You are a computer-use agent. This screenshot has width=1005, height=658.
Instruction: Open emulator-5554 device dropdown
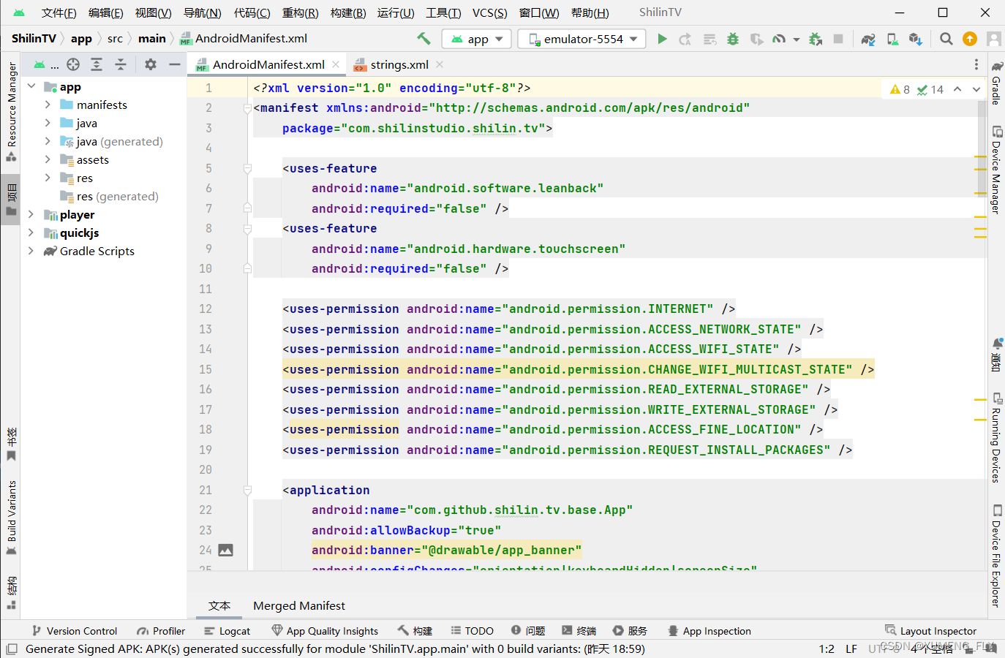(581, 39)
